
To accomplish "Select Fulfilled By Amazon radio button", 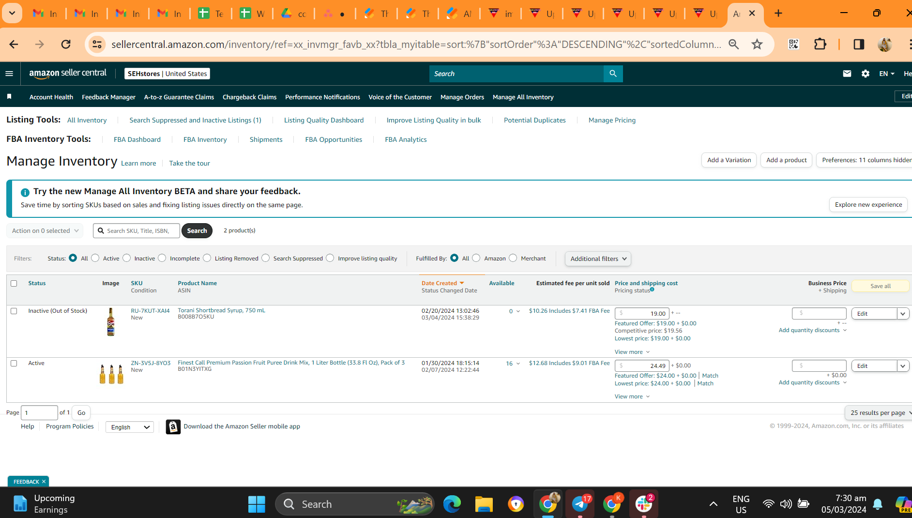I will pyautogui.click(x=476, y=258).
